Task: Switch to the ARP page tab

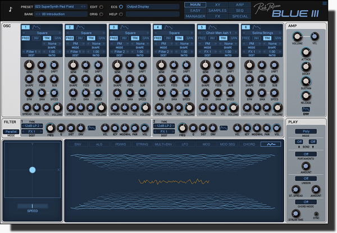Action: [240, 4]
